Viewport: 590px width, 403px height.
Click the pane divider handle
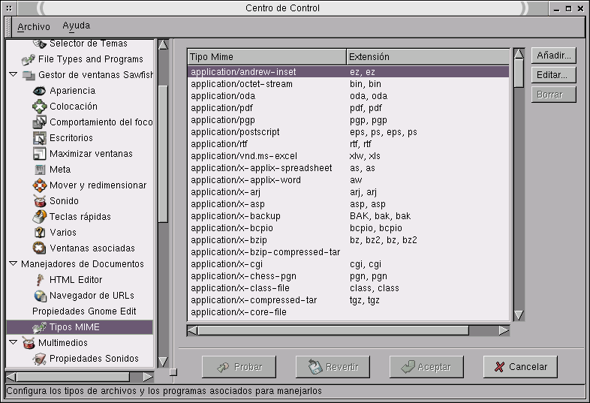point(173,372)
